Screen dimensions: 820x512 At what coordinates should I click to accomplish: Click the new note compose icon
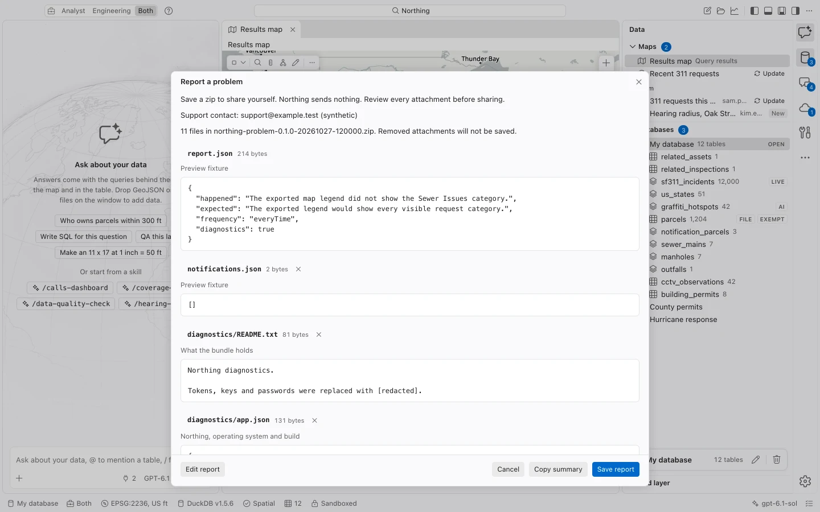point(707,11)
